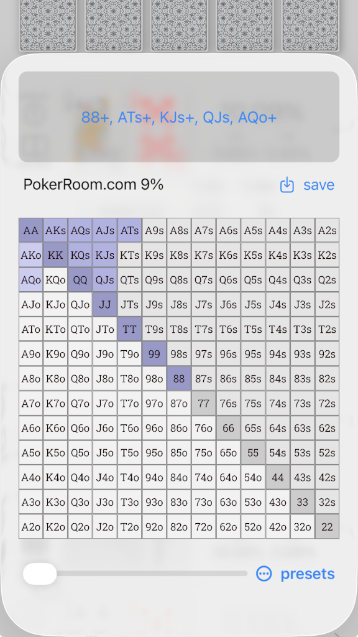Deselect KK from the hand range

tap(55, 255)
